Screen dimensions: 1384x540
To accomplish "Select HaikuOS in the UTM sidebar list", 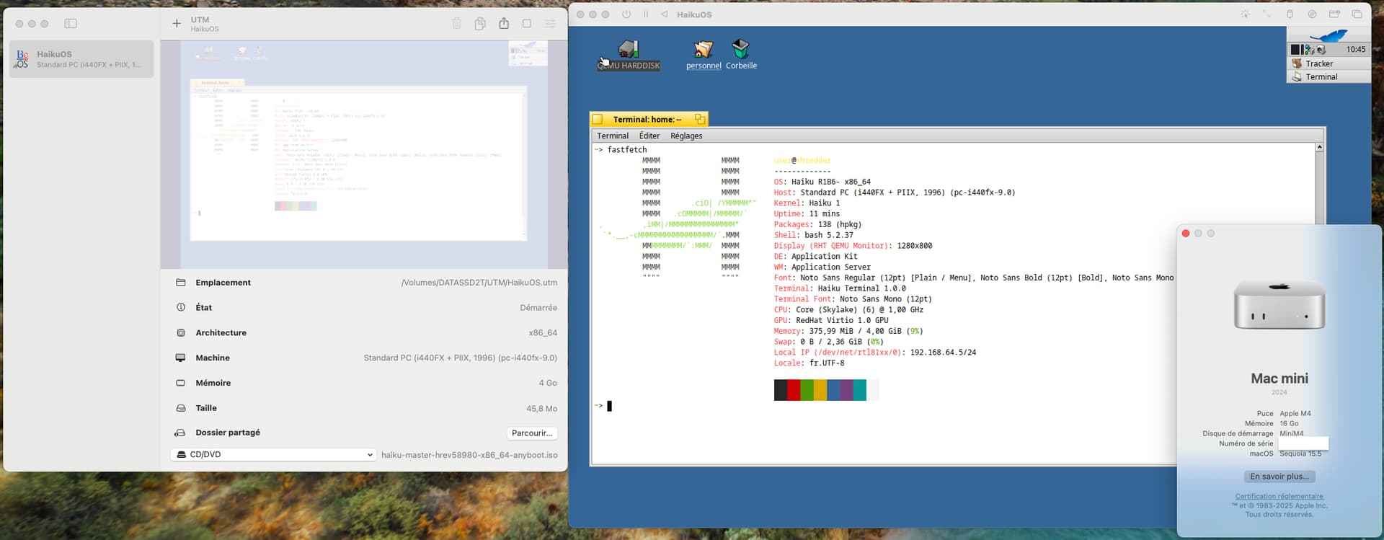I will tap(81, 59).
